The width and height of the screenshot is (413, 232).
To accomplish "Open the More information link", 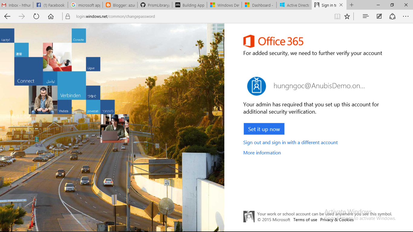I will pyautogui.click(x=262, y=153).
